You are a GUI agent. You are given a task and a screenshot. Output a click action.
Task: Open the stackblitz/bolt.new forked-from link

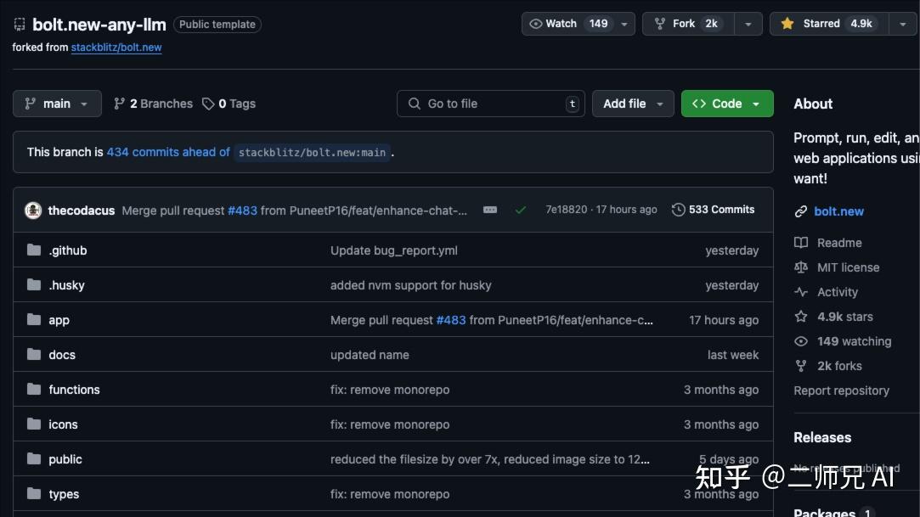[116, 48]
